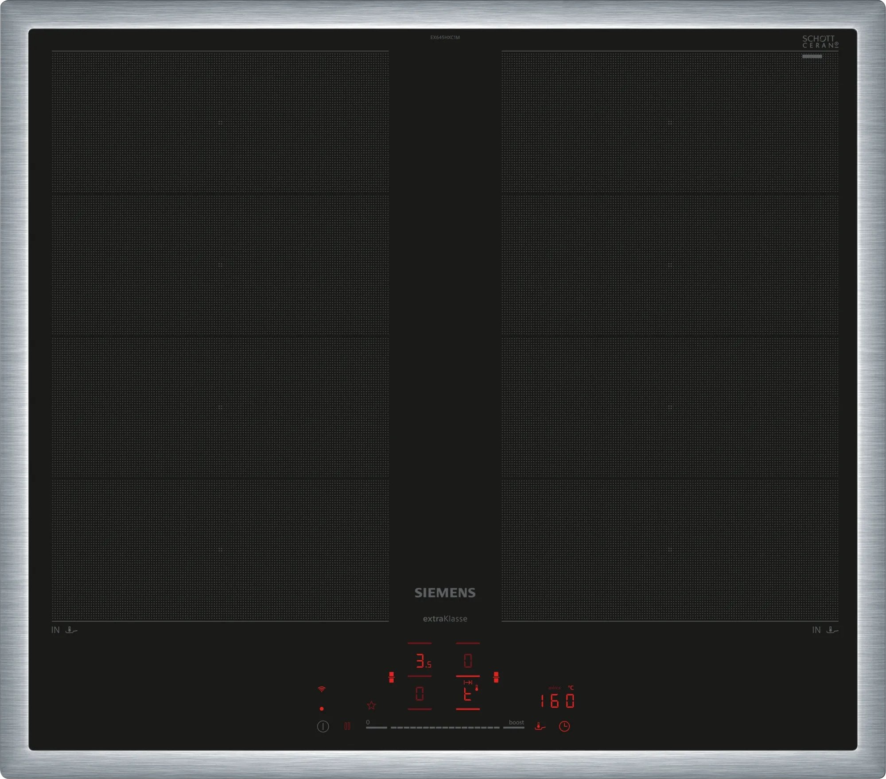Touch the Siemens logo
Viewport: 886px width, 779px height.
point(445,593)
